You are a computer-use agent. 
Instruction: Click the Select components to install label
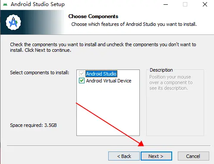pos(40,73)
